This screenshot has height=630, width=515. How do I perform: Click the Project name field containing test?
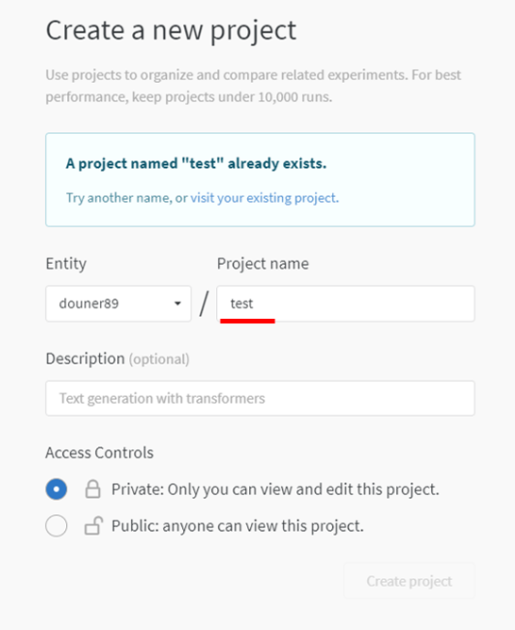(x=345, y=304)
